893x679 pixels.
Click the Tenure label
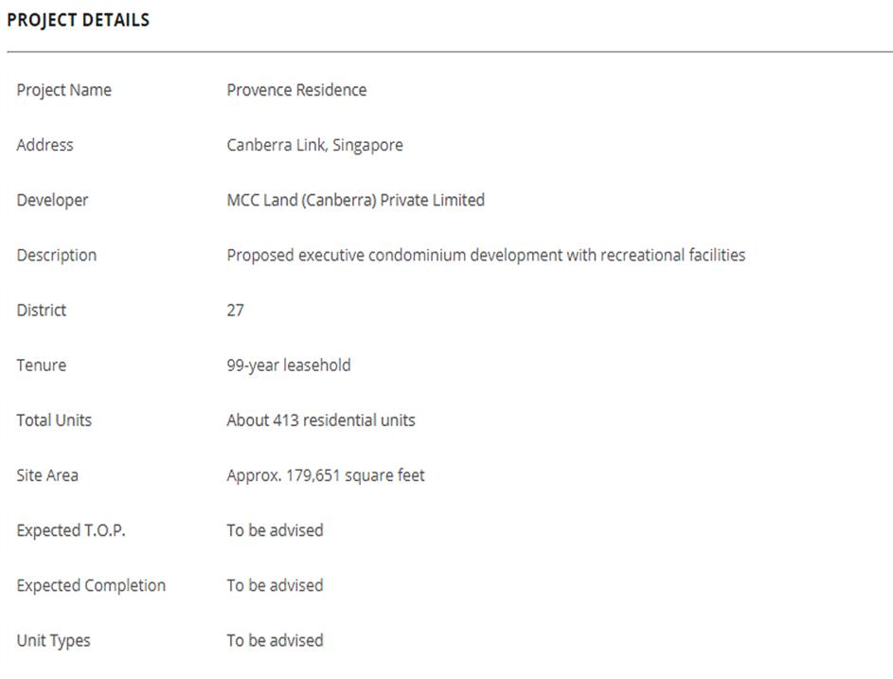(41, 365)
